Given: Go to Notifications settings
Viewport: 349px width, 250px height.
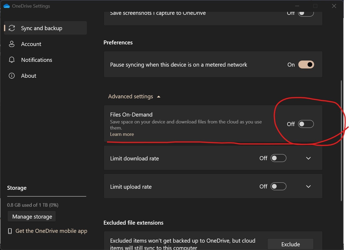Looking at the screenshot, I should coord(45,60).
